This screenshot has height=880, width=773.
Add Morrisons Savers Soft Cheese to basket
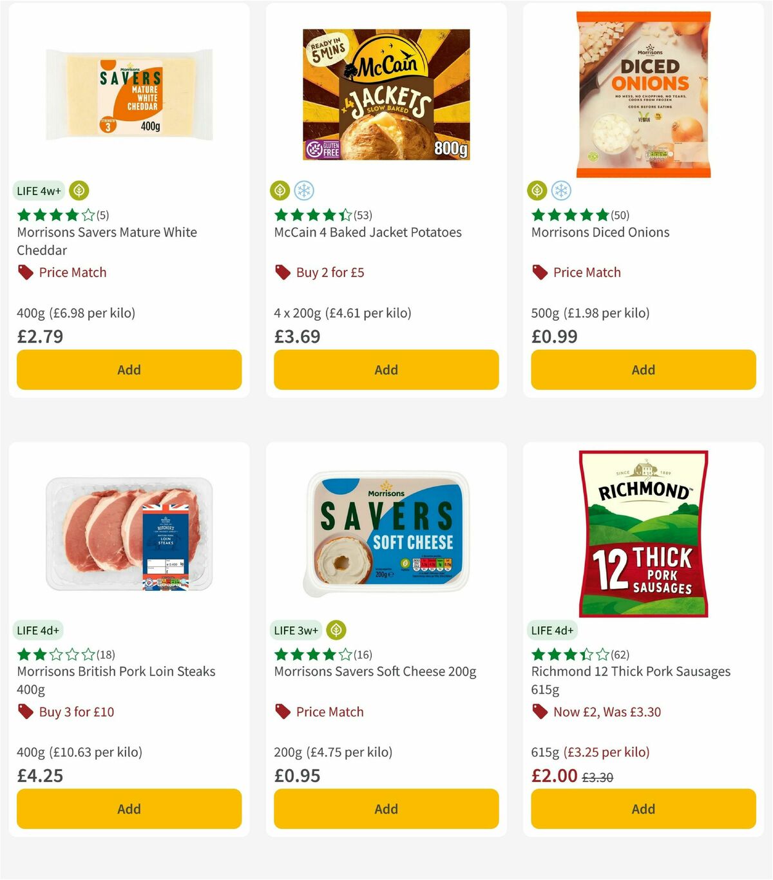coord(386,808)
